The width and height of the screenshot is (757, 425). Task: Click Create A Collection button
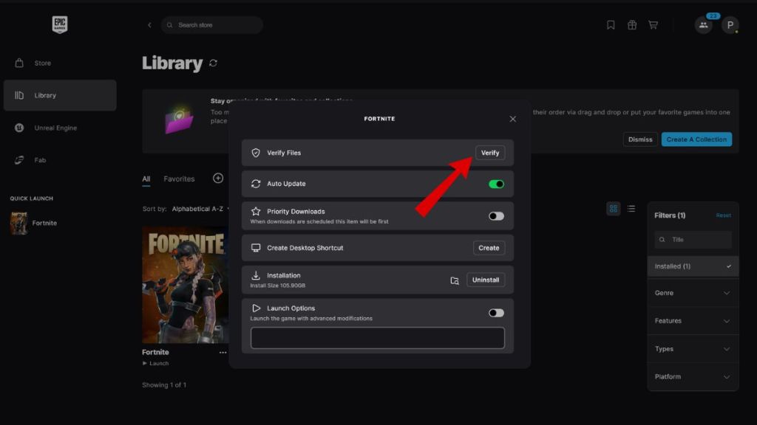click(696, 139)
